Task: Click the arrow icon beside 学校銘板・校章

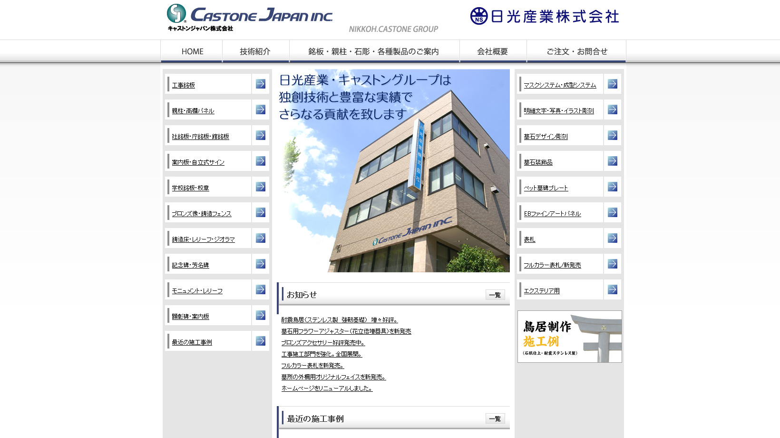Action: click(261, 187)
